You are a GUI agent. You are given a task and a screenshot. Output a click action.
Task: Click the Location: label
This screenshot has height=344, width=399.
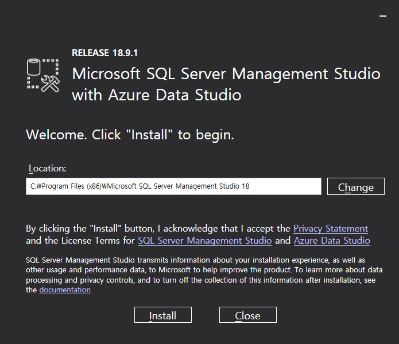[47, 168]
